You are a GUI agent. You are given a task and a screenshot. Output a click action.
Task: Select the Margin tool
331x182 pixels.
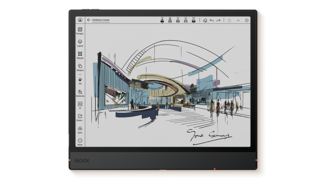coord(80,54)
